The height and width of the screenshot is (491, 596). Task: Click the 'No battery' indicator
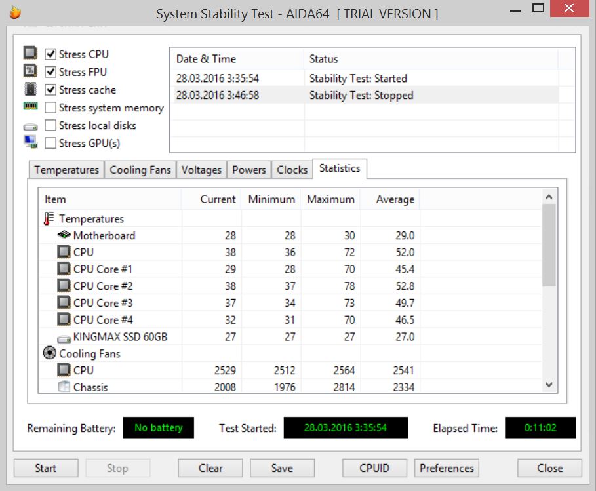(x=159, y=427)
